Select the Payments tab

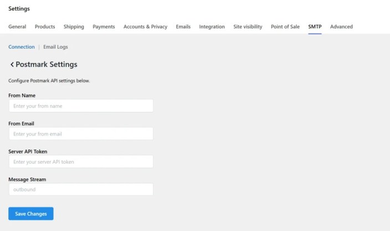click(x=104, y=27)
